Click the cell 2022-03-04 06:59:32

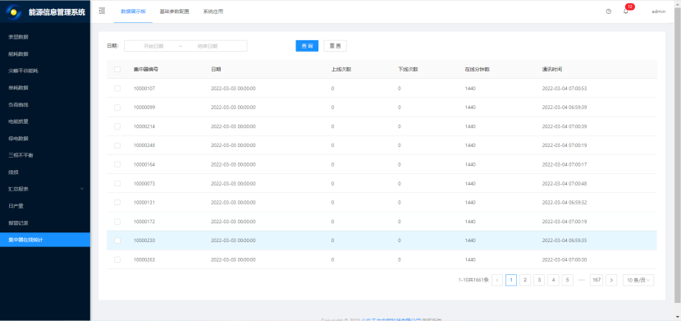pos(564,203)
